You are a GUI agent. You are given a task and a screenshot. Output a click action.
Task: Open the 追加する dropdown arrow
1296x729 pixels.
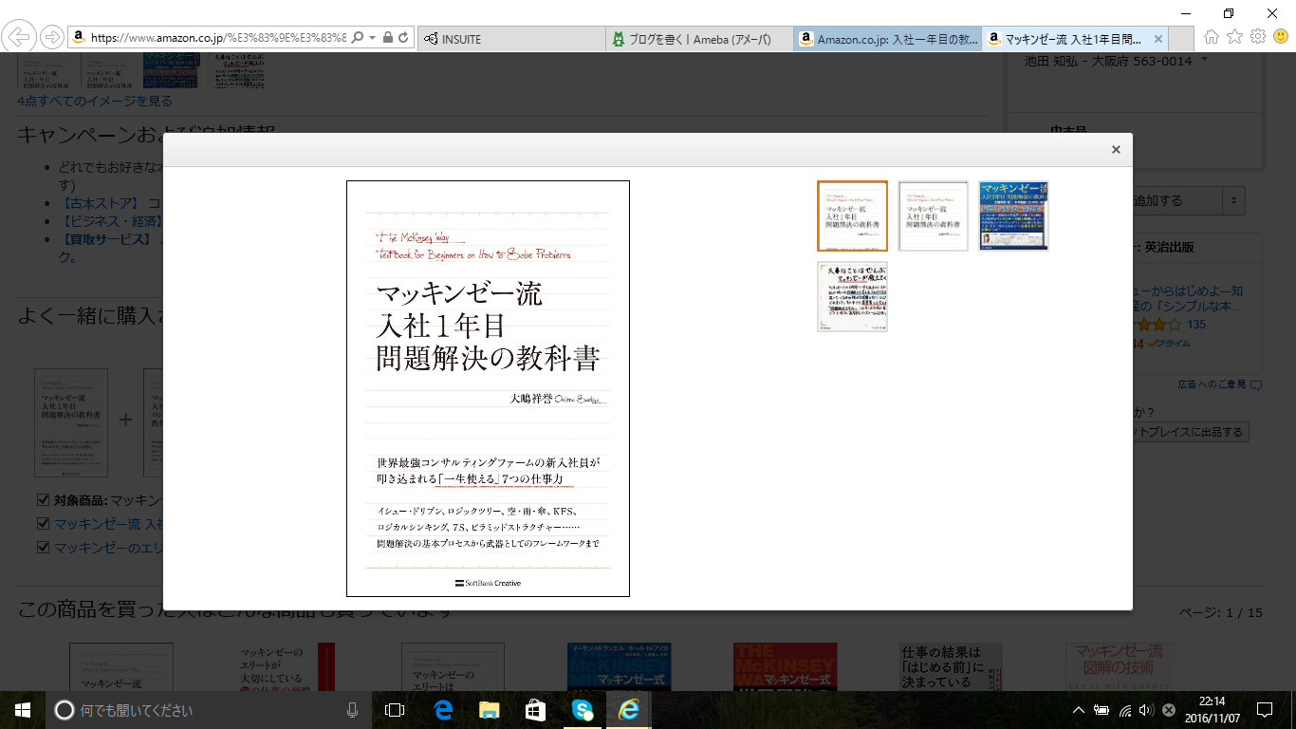coord(1233,200)
